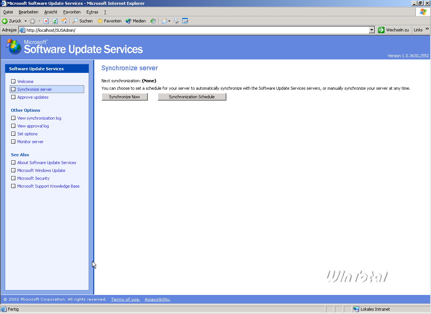Click the bullet box beside View approval log
This screenshot has width=431, height=314.
(x=13, y=126)
